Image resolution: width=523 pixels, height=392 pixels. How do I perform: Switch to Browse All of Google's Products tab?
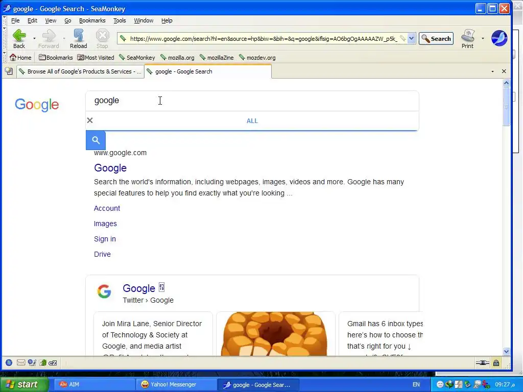(80, 71)
